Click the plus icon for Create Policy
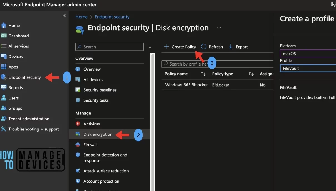The height and width of the screenshot is (191, 336). (x=166, y=47)
